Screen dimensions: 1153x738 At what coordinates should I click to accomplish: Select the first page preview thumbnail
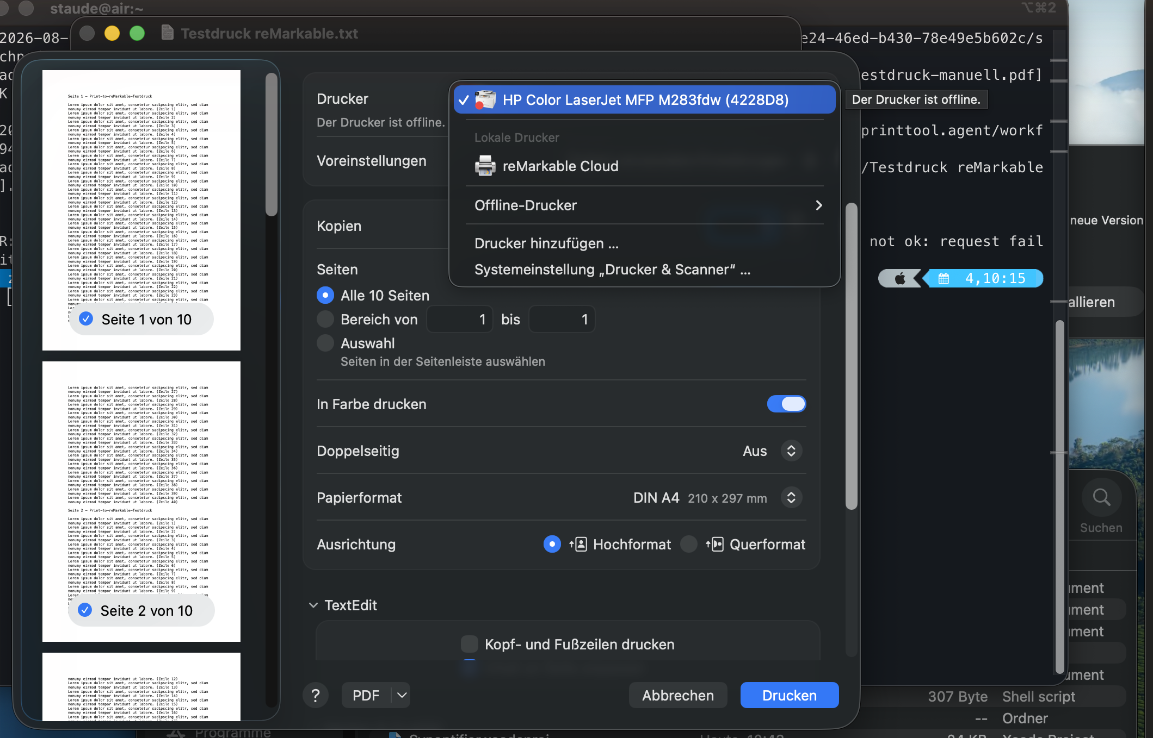pyautogui.click(x=141, y=210)
